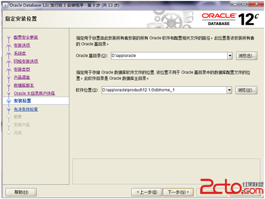Open the software location dropdown arrow
The image size is (265, 199).
tap(229, 90)
